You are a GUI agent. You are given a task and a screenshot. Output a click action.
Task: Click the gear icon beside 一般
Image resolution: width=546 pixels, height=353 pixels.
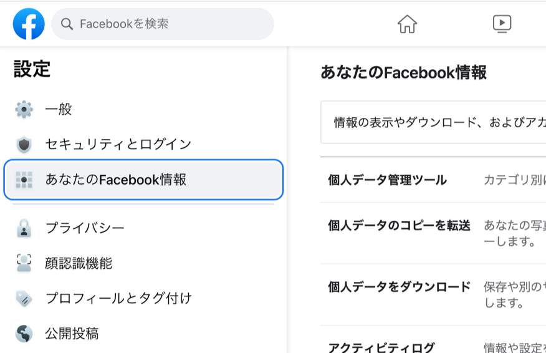click(x=24, y=110)
